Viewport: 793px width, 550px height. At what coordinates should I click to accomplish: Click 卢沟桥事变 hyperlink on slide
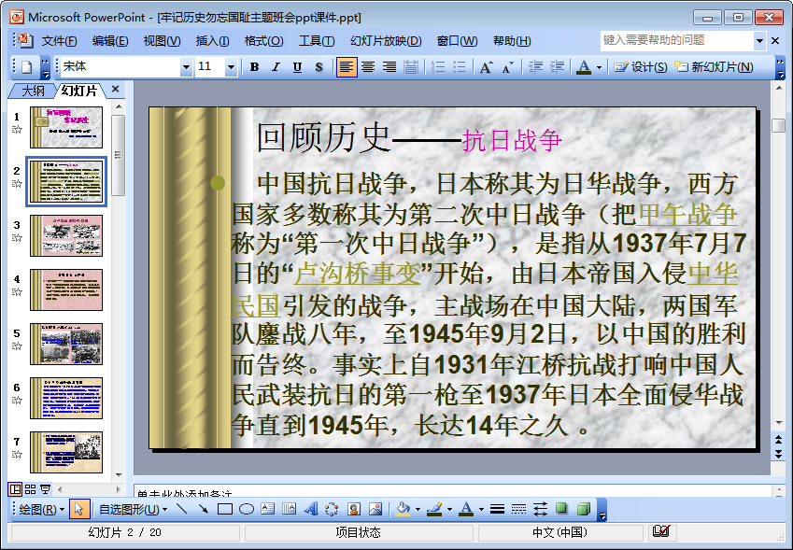coord(357,274)
